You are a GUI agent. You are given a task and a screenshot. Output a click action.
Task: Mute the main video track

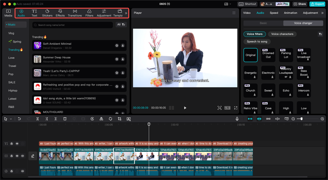[x=23, y=156]
